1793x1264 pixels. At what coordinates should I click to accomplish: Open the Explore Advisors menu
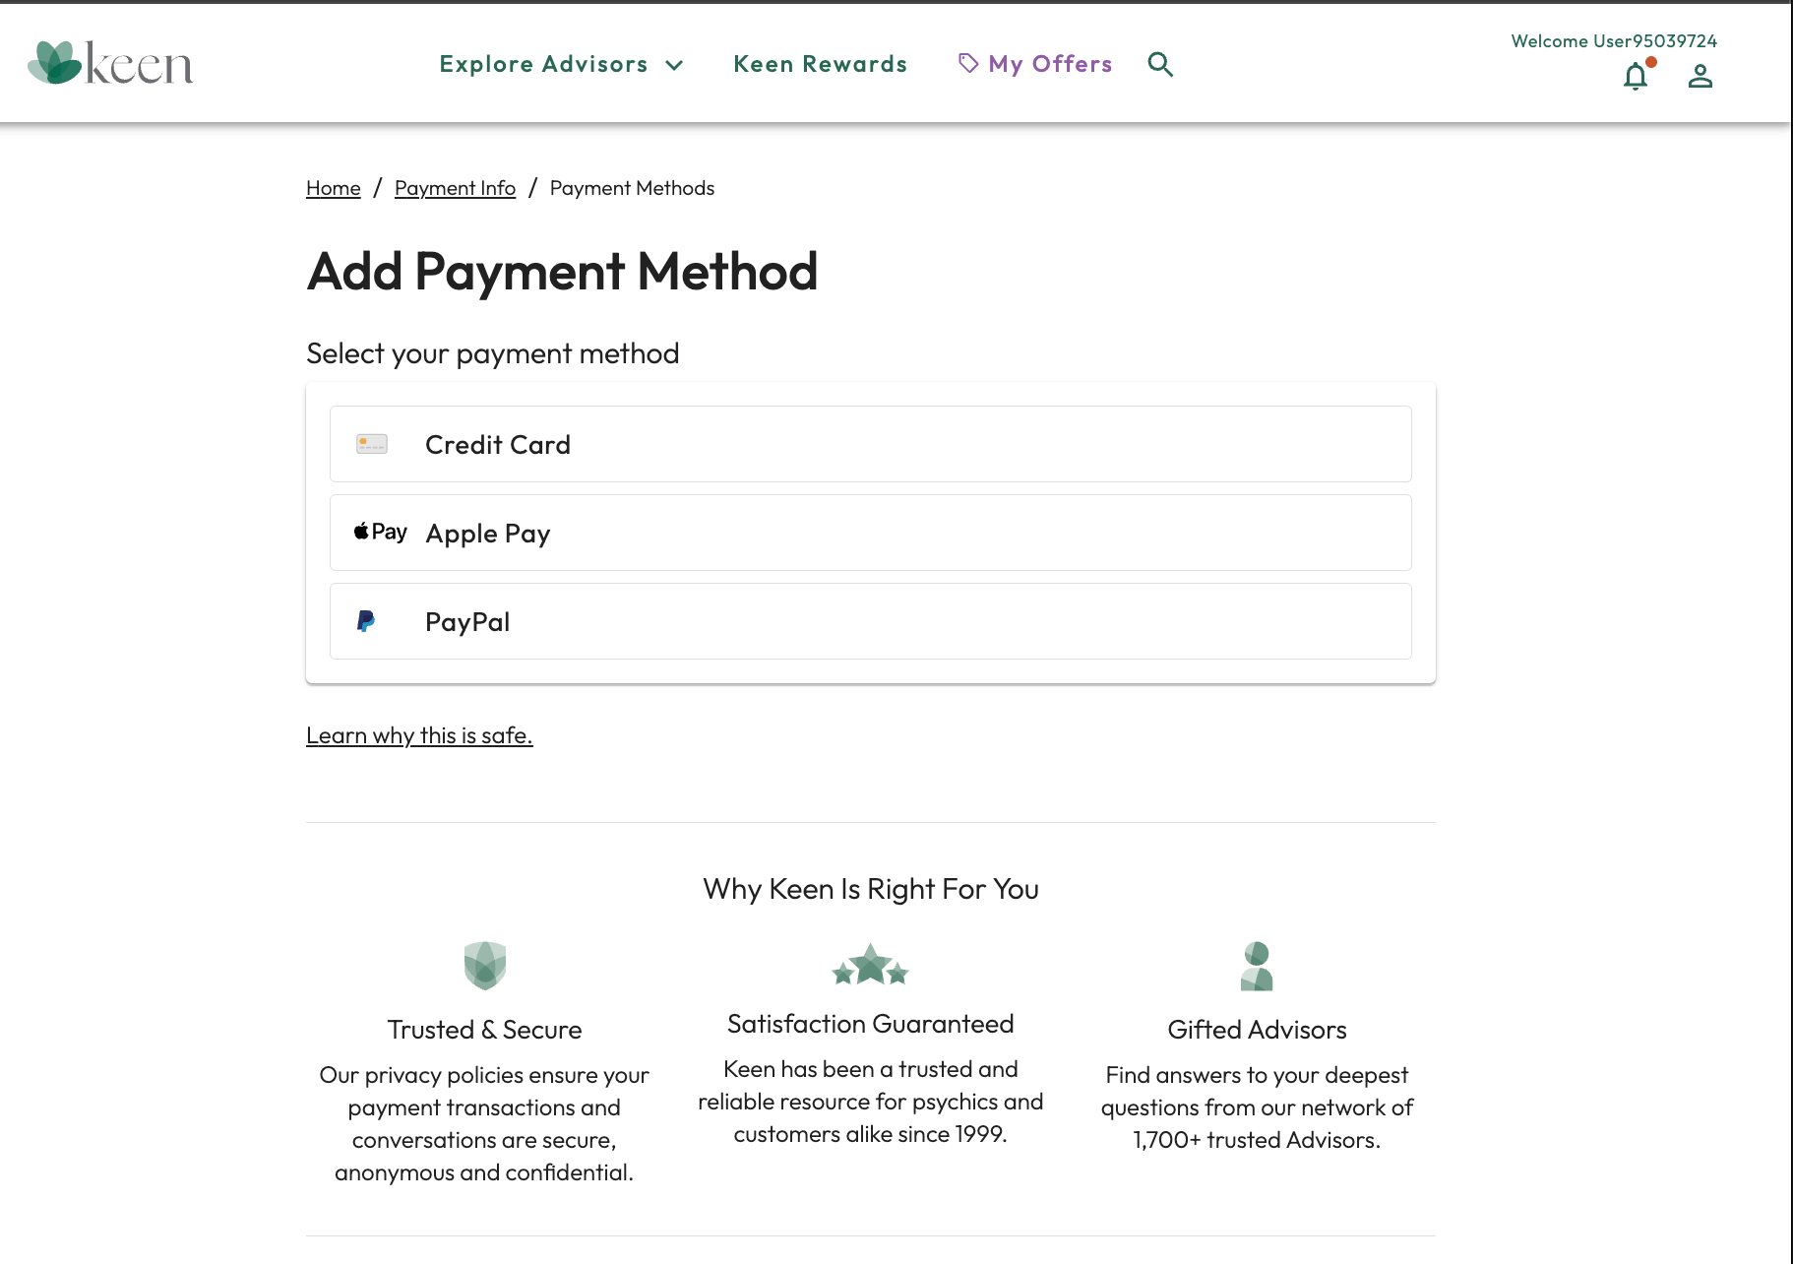(x=543, y=64)
